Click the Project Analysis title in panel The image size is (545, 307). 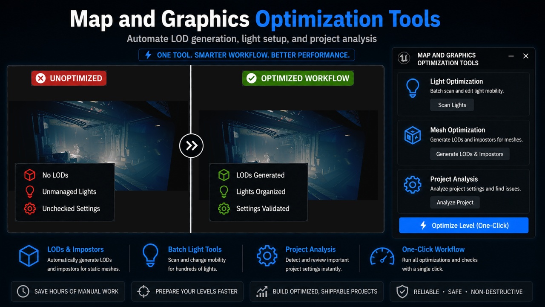coord(454,179)
